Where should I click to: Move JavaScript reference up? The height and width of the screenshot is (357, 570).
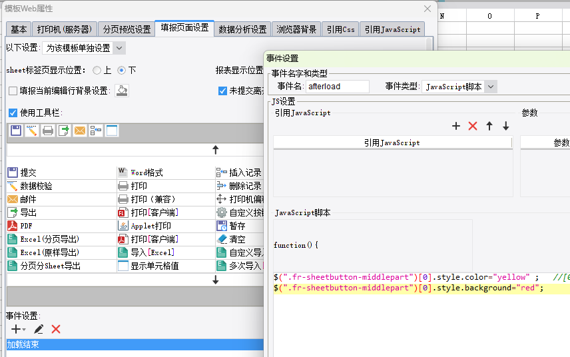489,126
